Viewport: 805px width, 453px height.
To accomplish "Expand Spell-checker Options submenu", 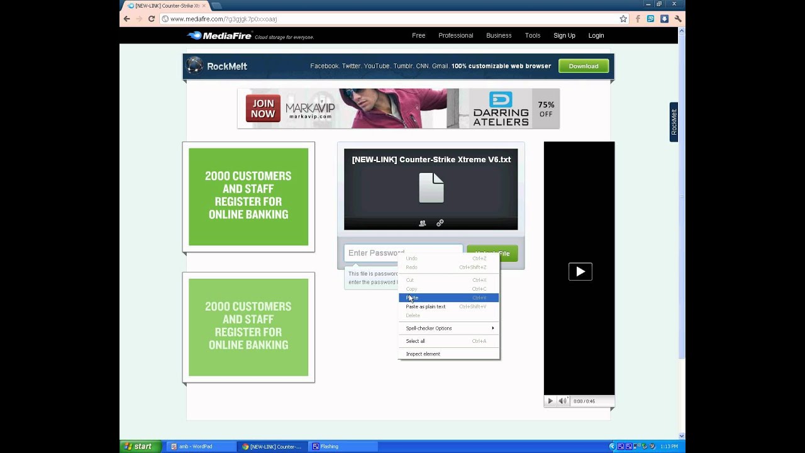I will [x=449, y=328].
